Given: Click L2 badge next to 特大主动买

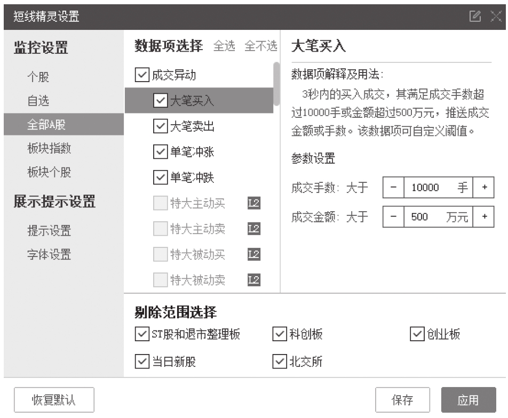Looking at the screenshot, I should coord(254,203).
